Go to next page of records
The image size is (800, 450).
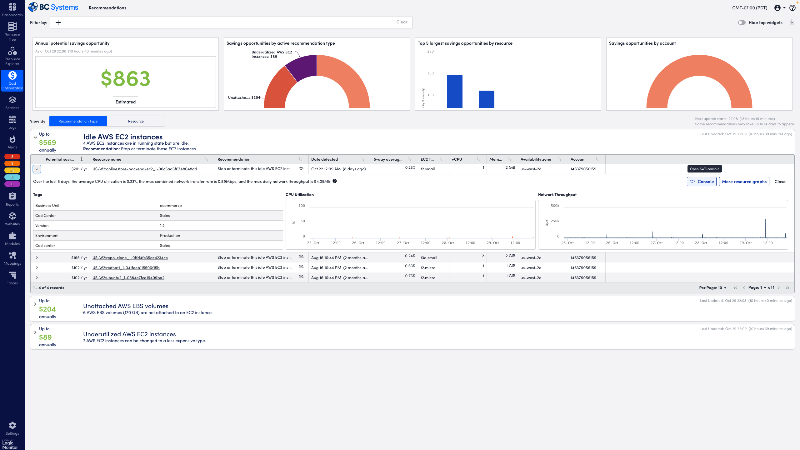point(779,287)
